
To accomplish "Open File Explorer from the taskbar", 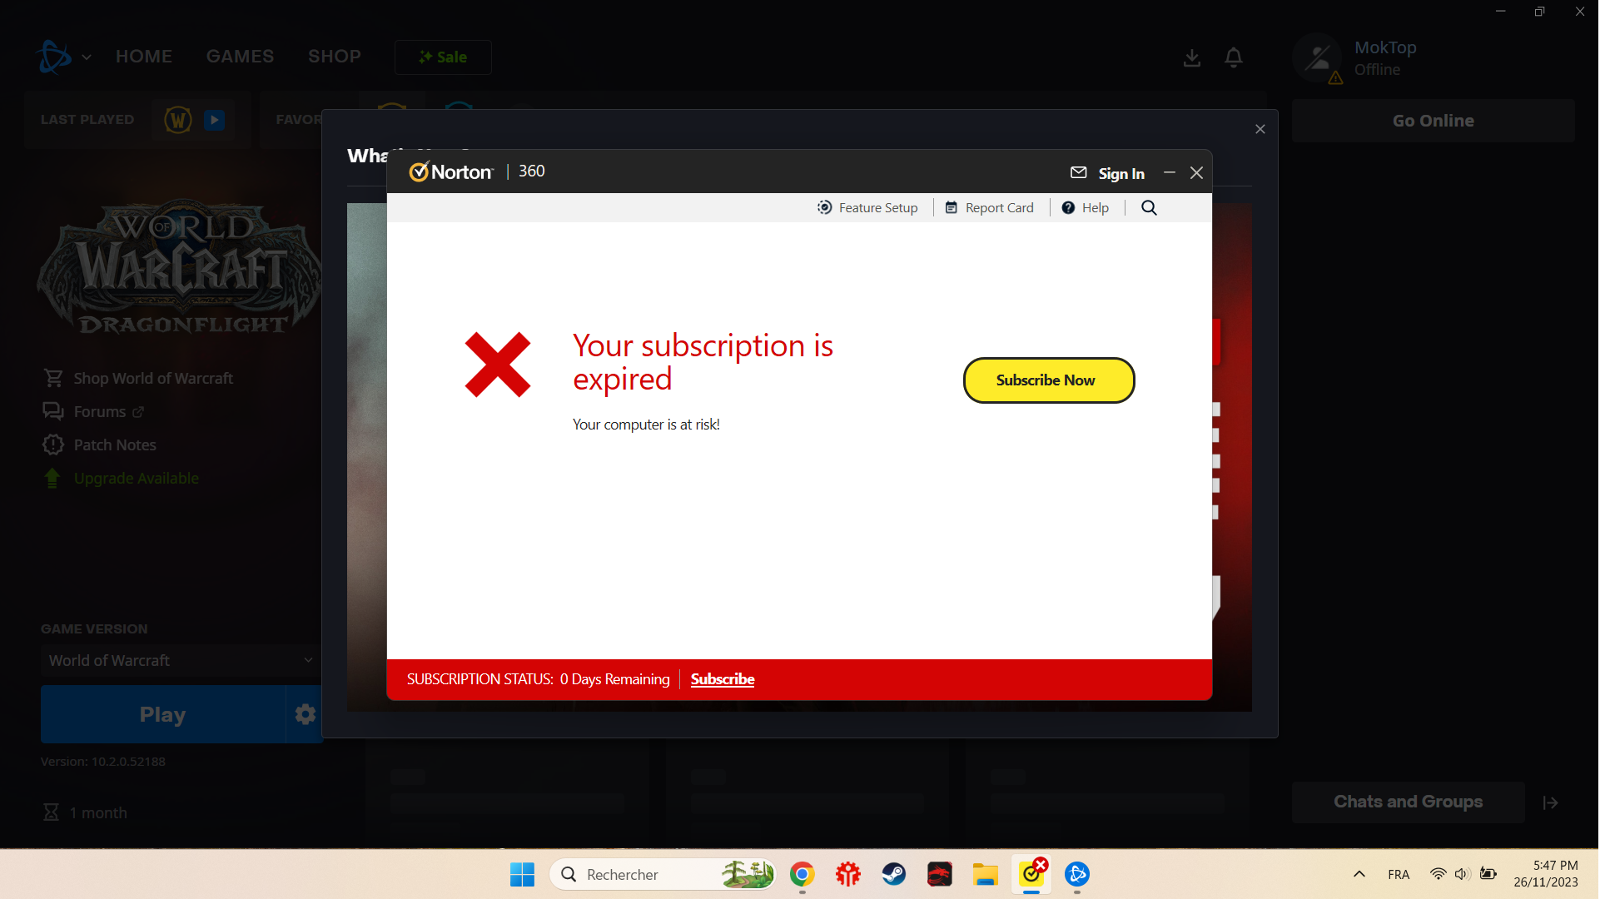I will tap(986, 875).
